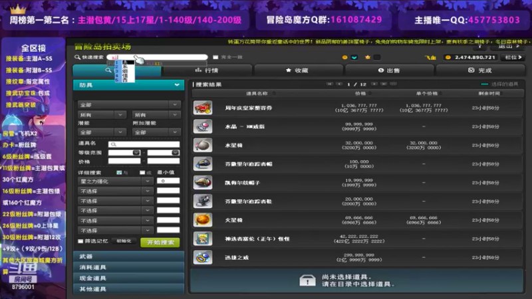Jump to the last results page
The width and height of the screenshot is (532, 299).
point(384,84)
